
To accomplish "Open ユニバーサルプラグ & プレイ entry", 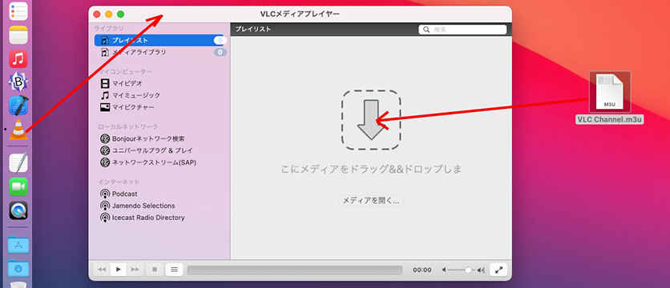I will [x=146, y=150].
